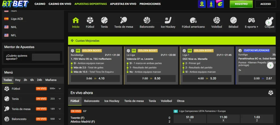Click the soccer ball icon beside En vivo ahora
This screenshot has height=125, width=280.
point(271,93)
